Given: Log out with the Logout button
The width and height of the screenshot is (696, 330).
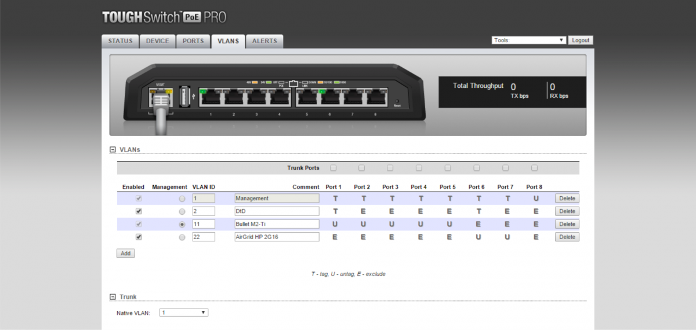Looking at the screenshot, I should click(x=581, y=41).
